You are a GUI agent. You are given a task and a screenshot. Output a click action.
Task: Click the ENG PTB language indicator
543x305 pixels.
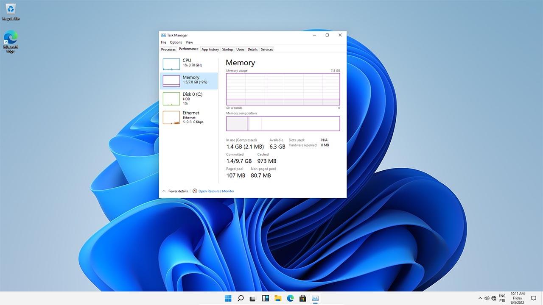click(x=502, y=298)
